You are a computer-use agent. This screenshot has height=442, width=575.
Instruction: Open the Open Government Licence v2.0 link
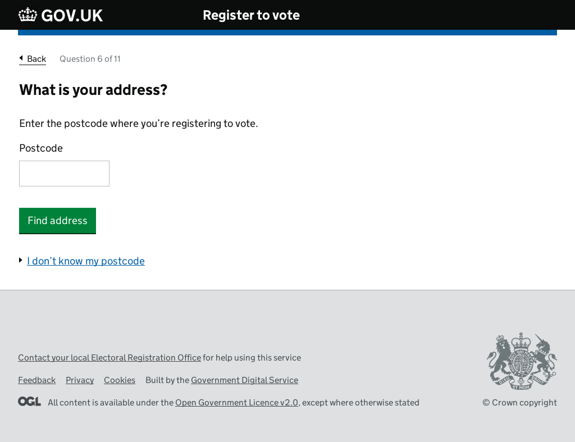pos(236,402)
